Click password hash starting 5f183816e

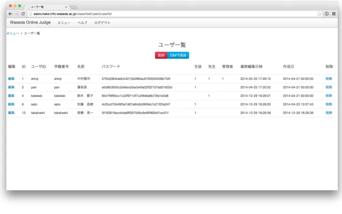[135, 113]
